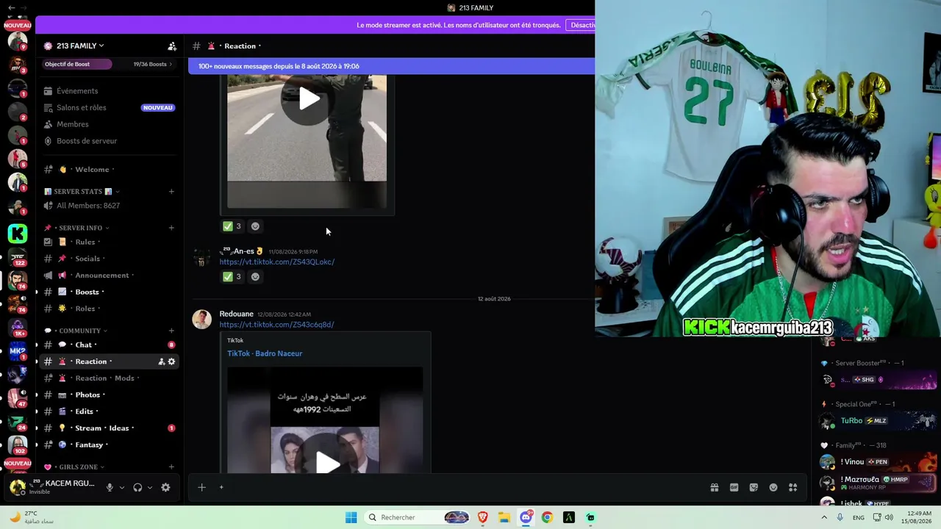The height and width of the screenshot is (529, 941).
Task: Open the Rules channel
Action: tap(85, 242)
